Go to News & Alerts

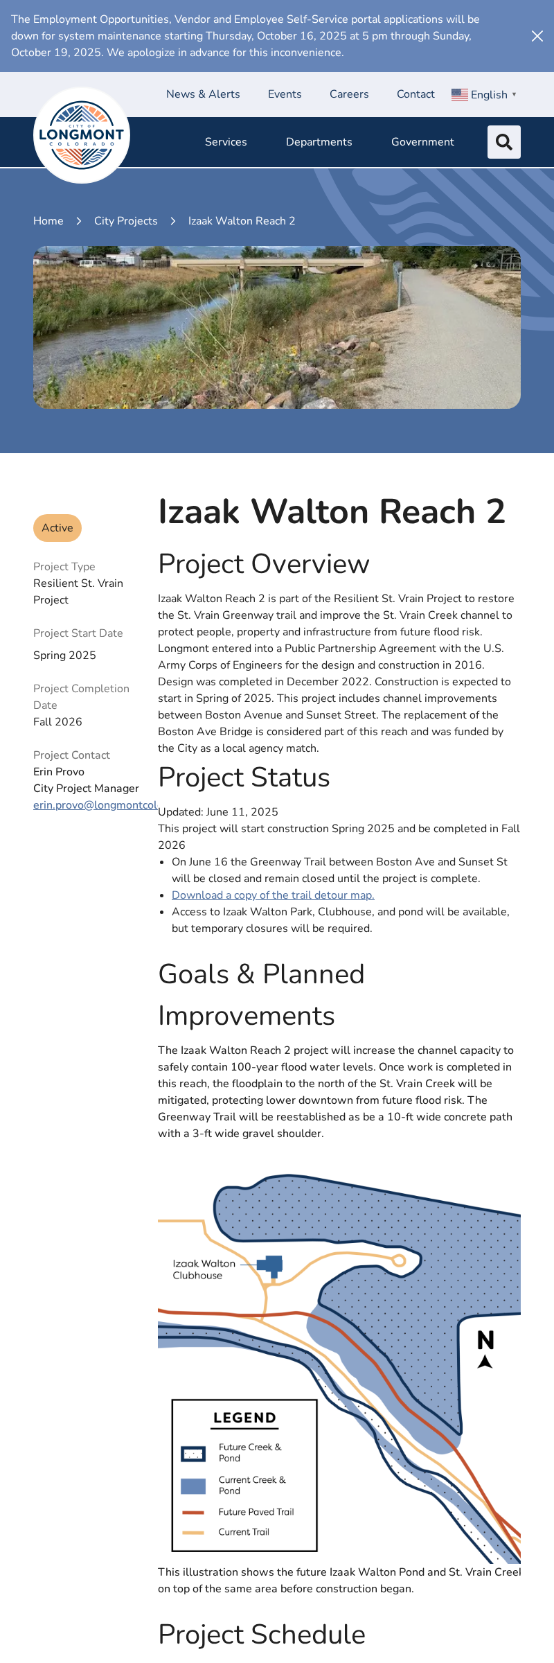(203, 94)
